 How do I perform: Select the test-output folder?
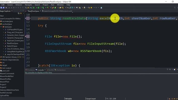7,68
